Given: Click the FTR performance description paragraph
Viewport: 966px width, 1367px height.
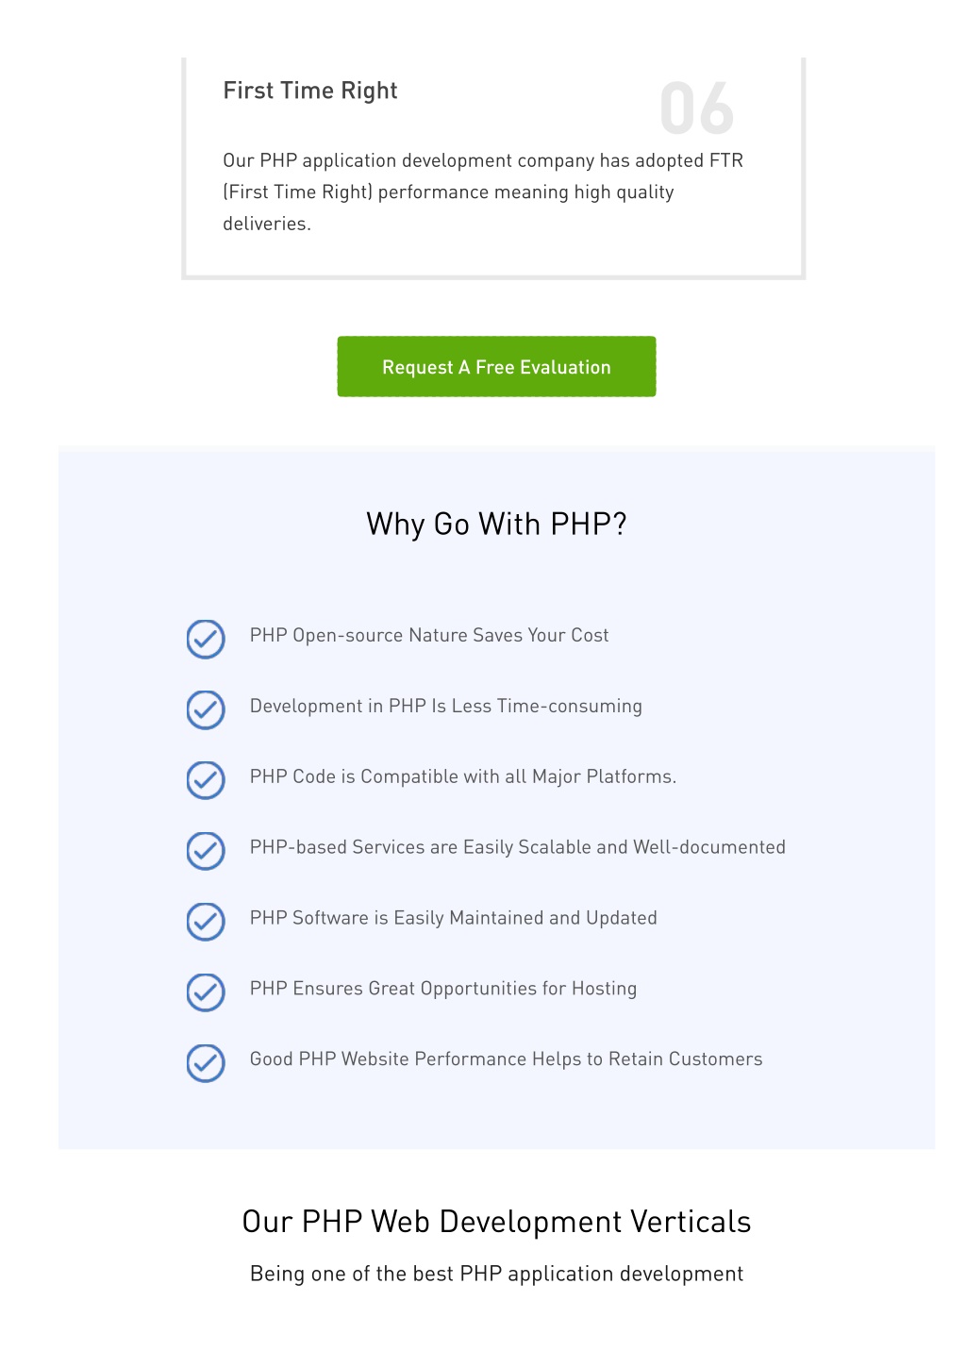Looking at the screenshot, I should pyautogui.click(x=483, y=192).
